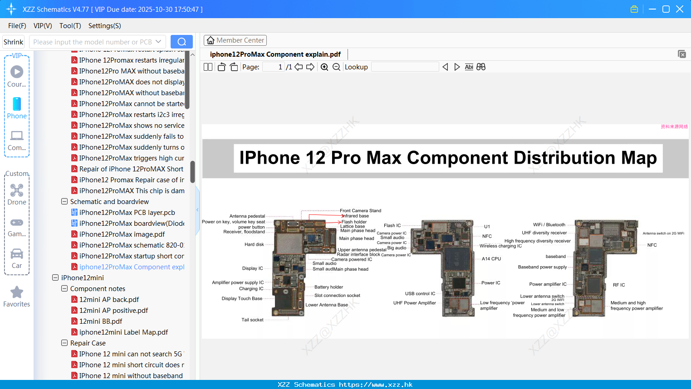This screenshot has height=389, width=691.
Task: Collapse the Repair Case folder under iPhone12mini
Action: click(x=64, y=343)
